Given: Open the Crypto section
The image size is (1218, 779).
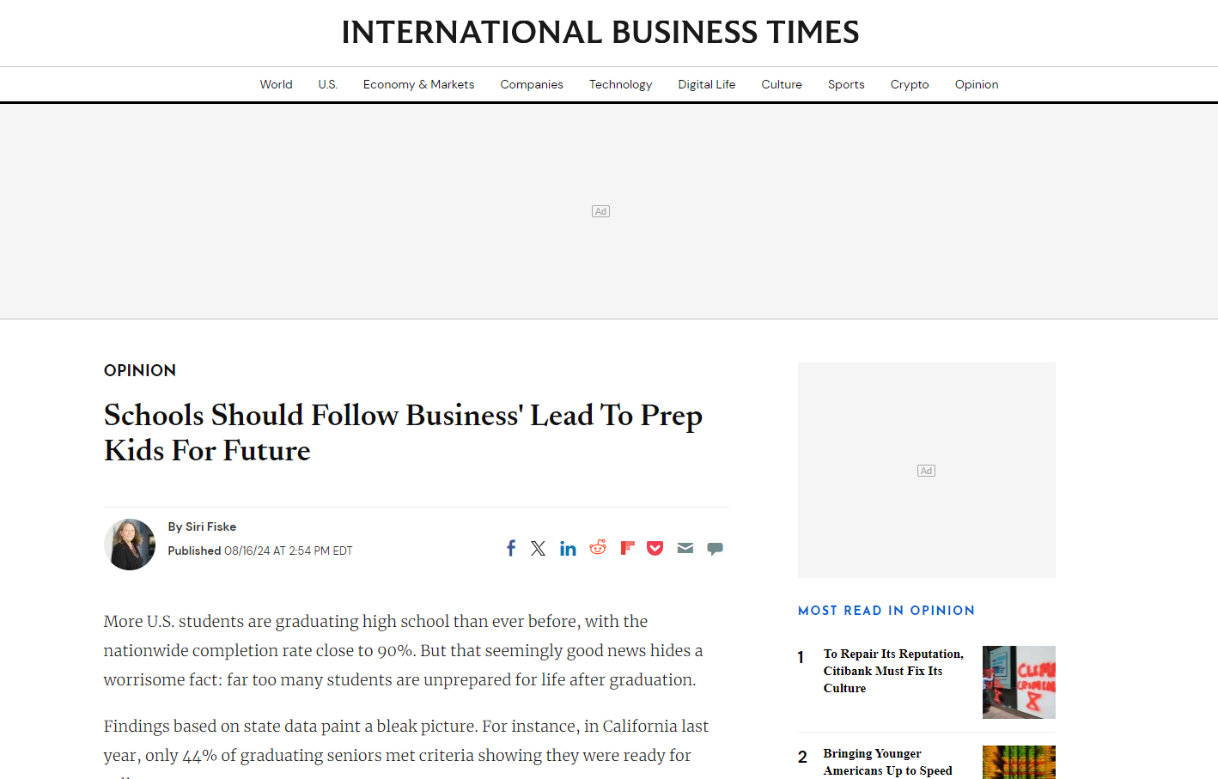Looking at the screenshot, I should (x=910, y=84).
